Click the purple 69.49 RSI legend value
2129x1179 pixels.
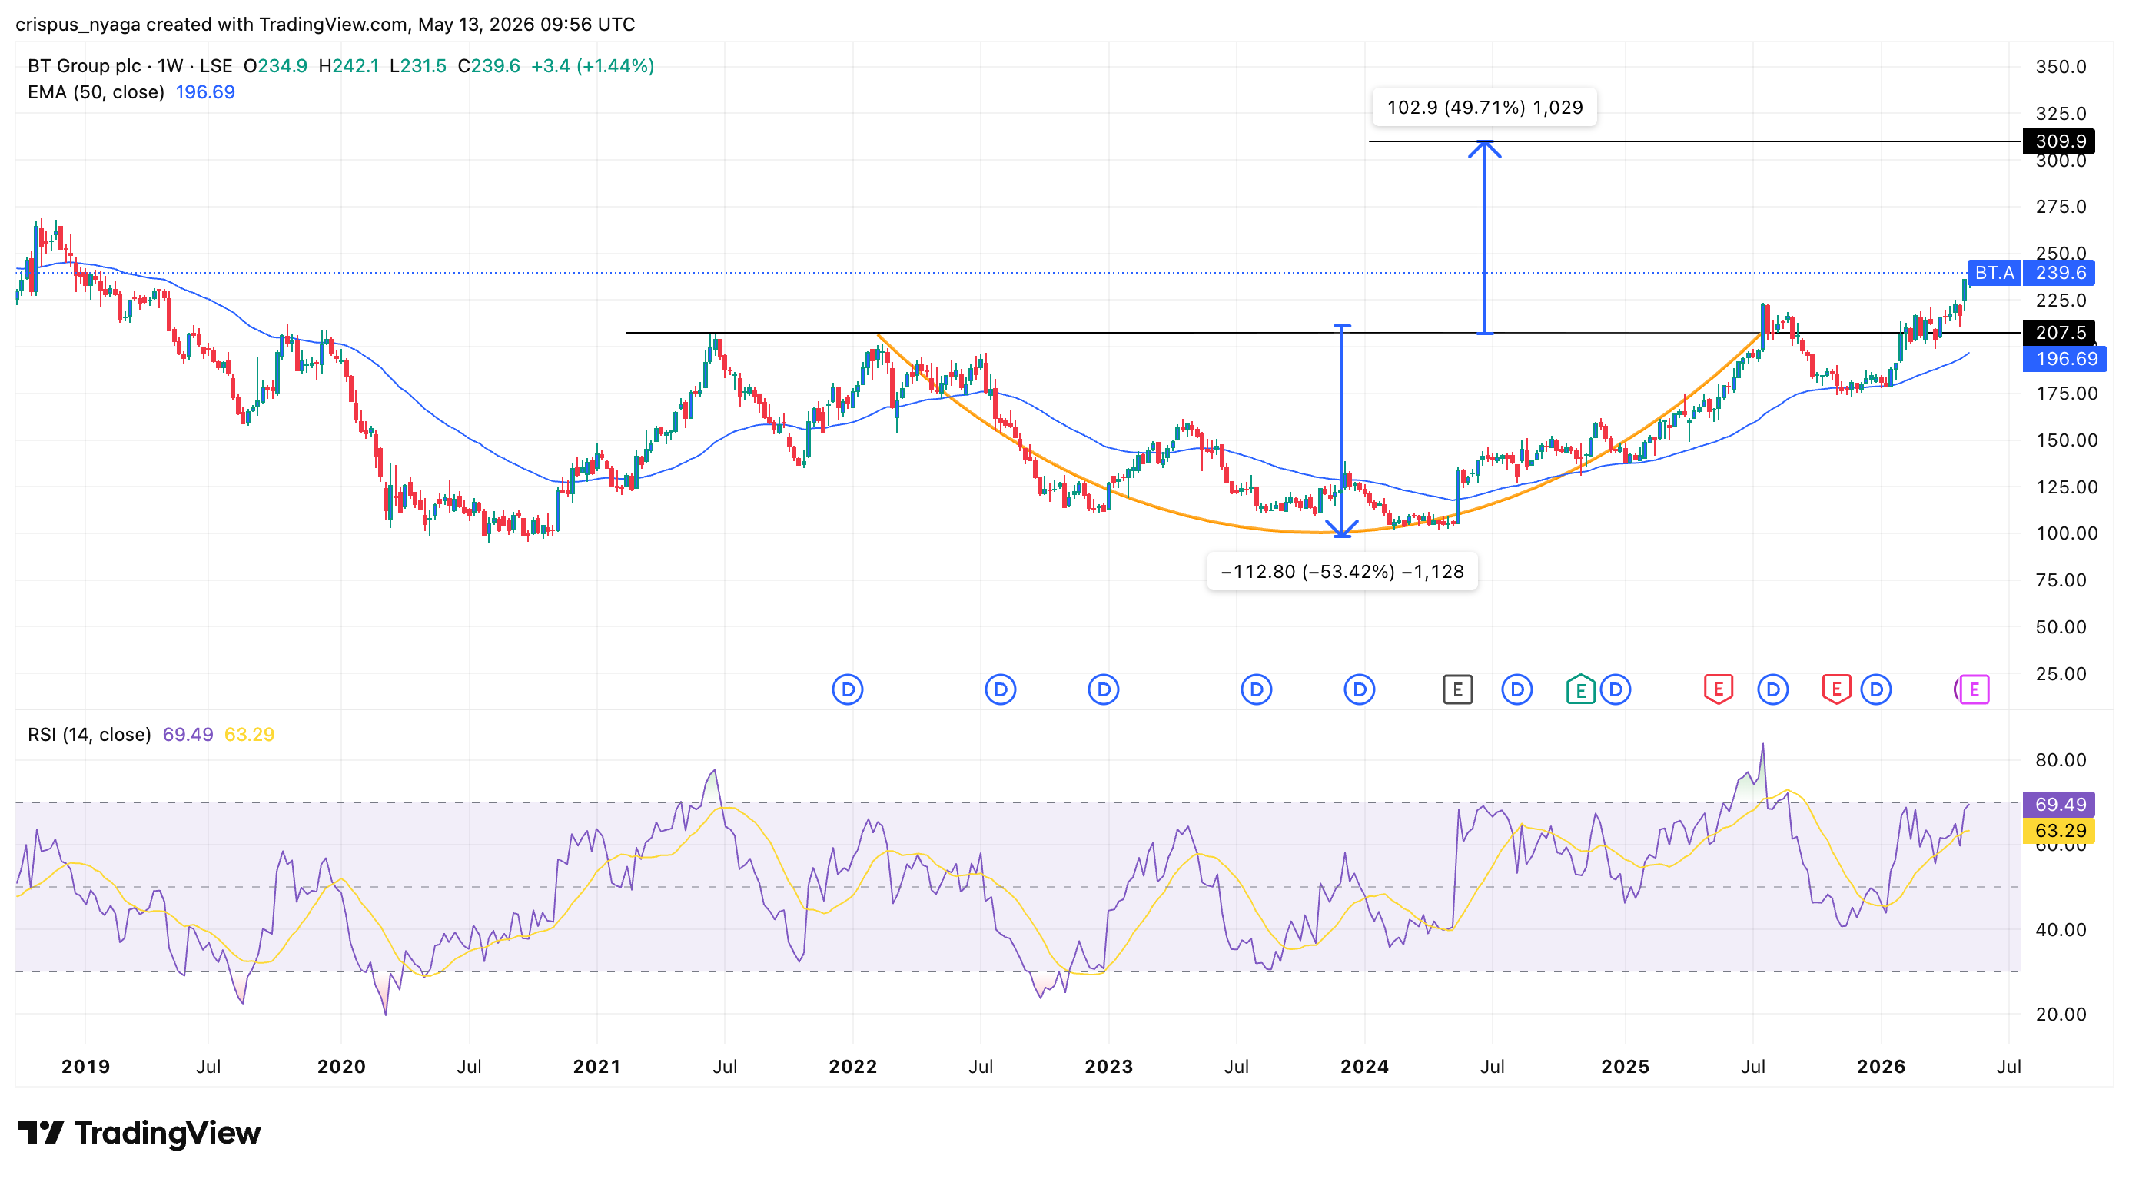click(188, 735)
